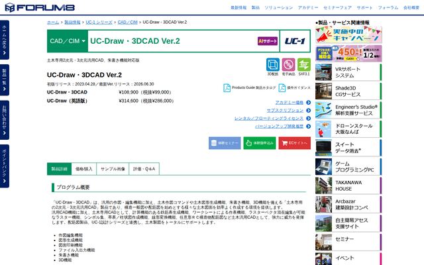424x265 pixels.
Task: Open the アカデミー価格 link
Action: [290, 103]
